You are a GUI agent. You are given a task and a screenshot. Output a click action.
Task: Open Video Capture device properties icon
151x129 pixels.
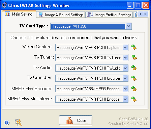(134, 47)
